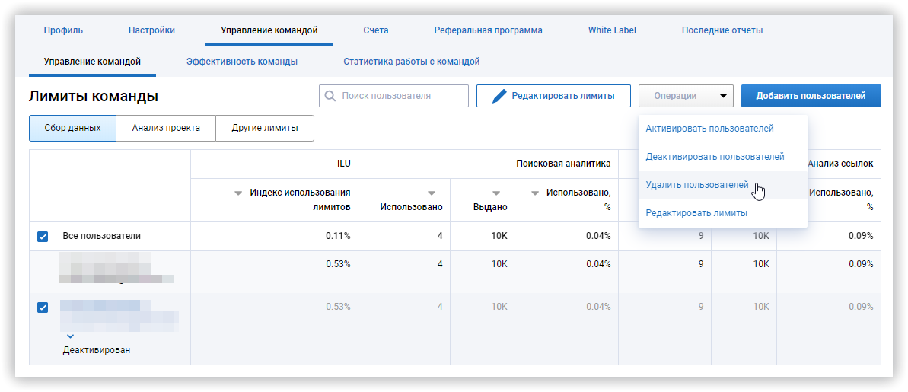Select the Другие лимиты segment
The height and width of the screenshot is (392, 908).
265,128
